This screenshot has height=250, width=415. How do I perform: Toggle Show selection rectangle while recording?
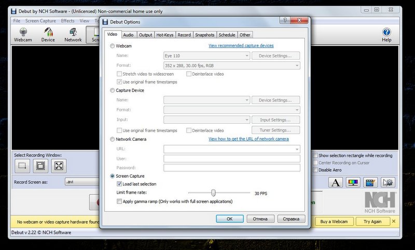coord(315,155)
